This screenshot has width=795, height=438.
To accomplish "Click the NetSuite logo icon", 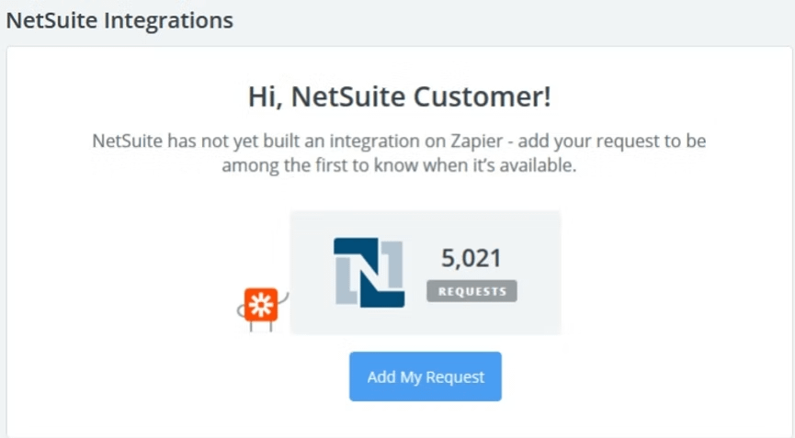I will (x=369, y=272).
